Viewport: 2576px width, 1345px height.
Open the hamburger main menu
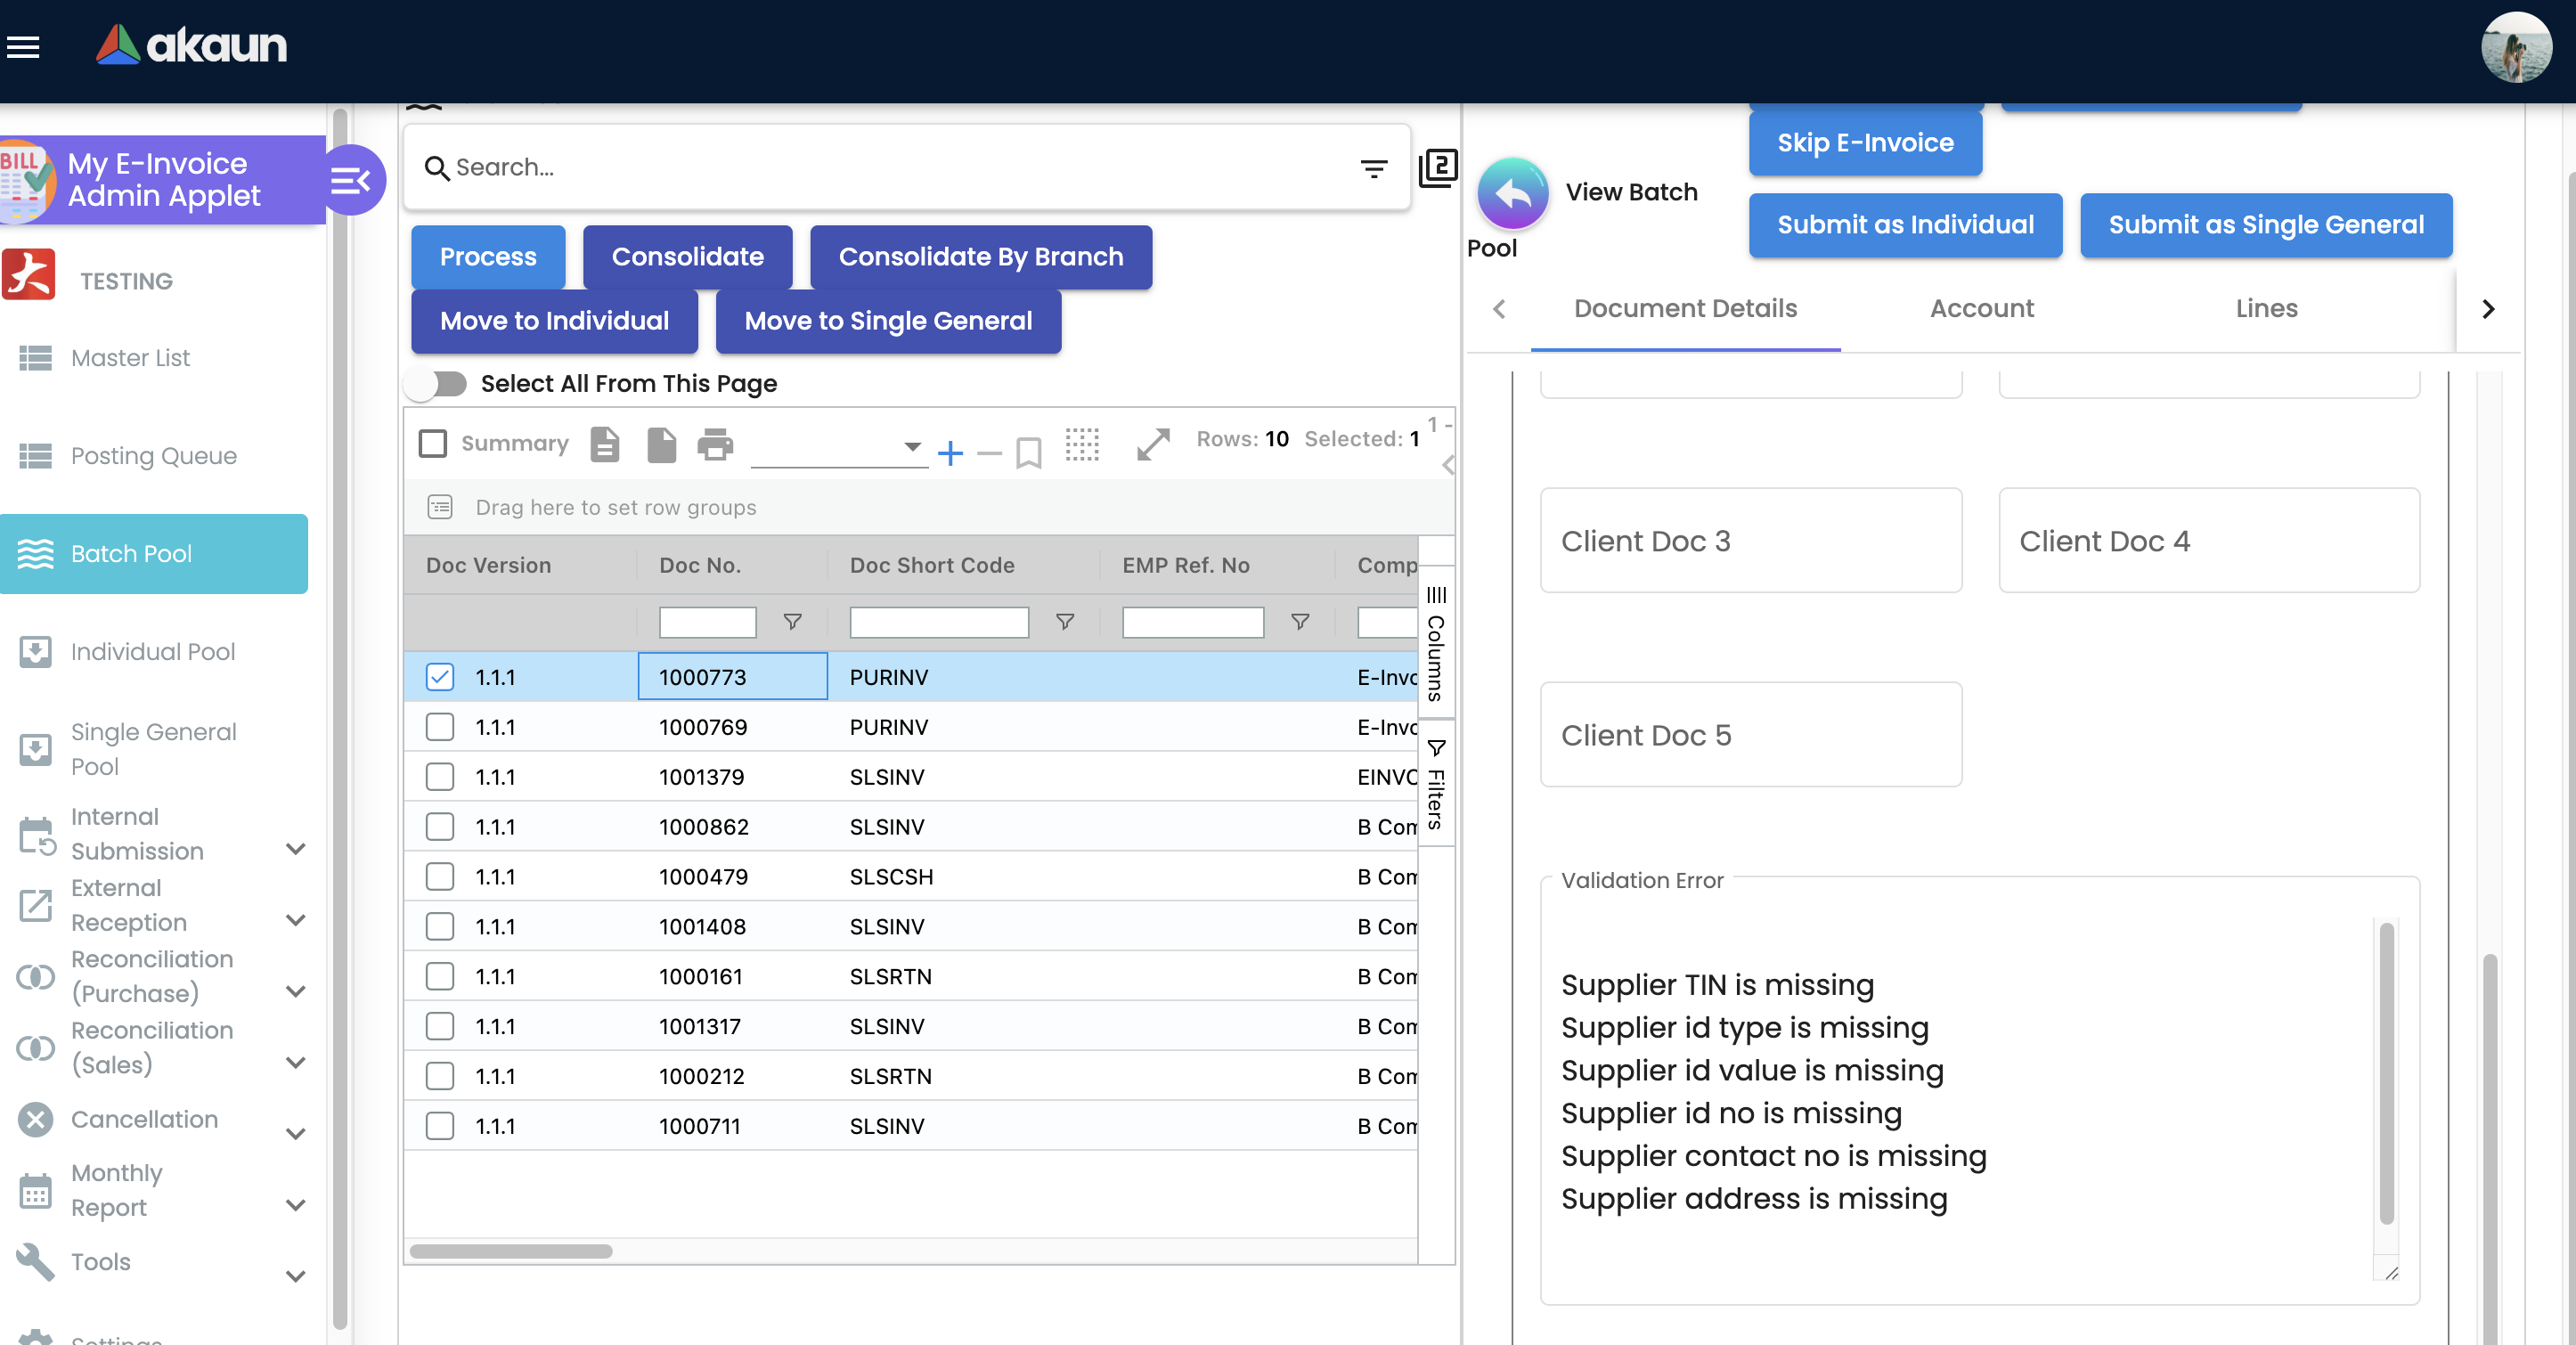(x=23, y=47)
